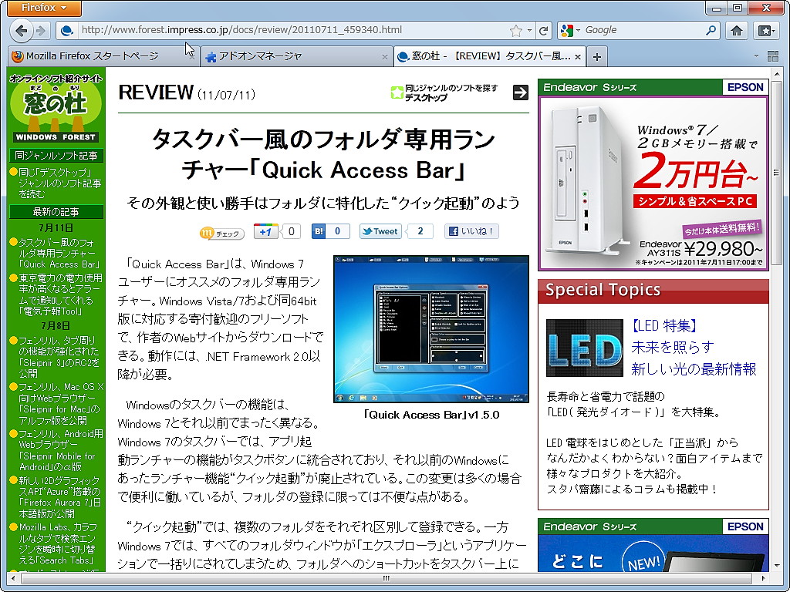
Task: Open the search engine dropdown arrow
Action: (578, 31)
